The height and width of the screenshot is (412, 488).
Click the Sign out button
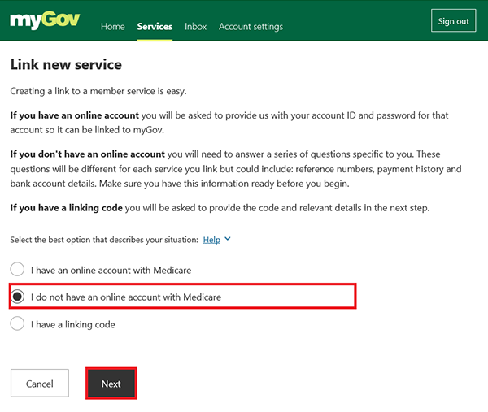click(454, 21)
